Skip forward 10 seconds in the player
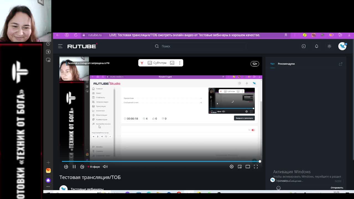 pyautogui.click(x=82, y=167)
